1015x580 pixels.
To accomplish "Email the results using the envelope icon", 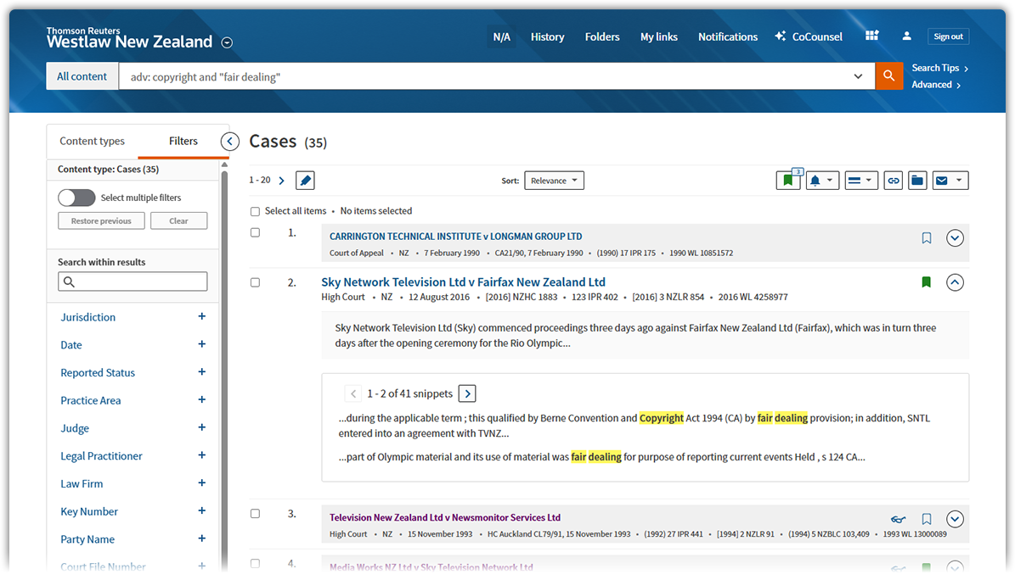I will pos(945,180).
